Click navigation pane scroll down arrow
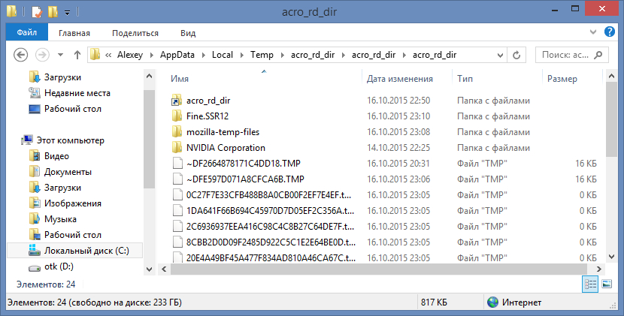 pos(150,269)
